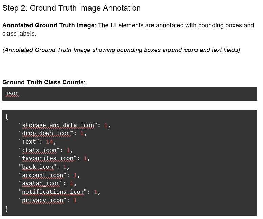Click the italic annotated image caption text
This screenshot has height=219, width=263.
[x=121, y=50]
